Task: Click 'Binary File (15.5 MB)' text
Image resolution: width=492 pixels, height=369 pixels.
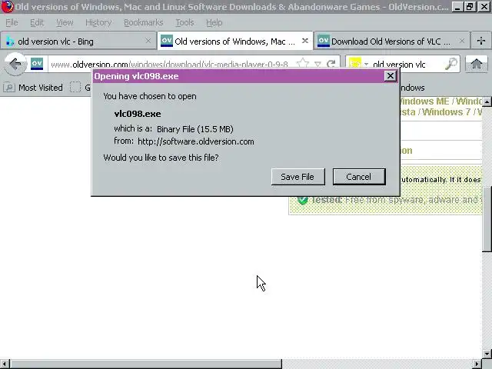Action: (195, 129)
